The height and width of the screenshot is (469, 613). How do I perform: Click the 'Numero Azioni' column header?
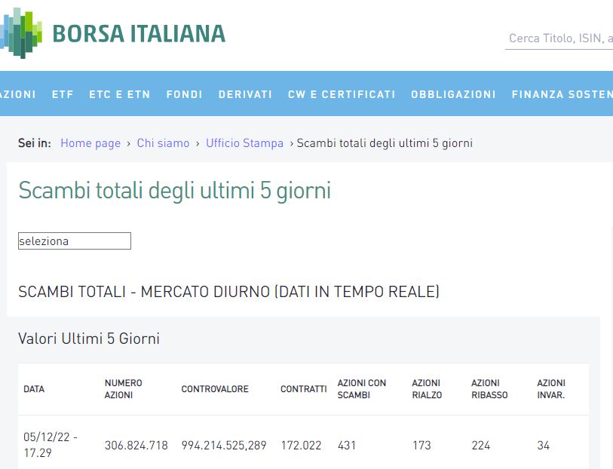[x=124, y=389]
